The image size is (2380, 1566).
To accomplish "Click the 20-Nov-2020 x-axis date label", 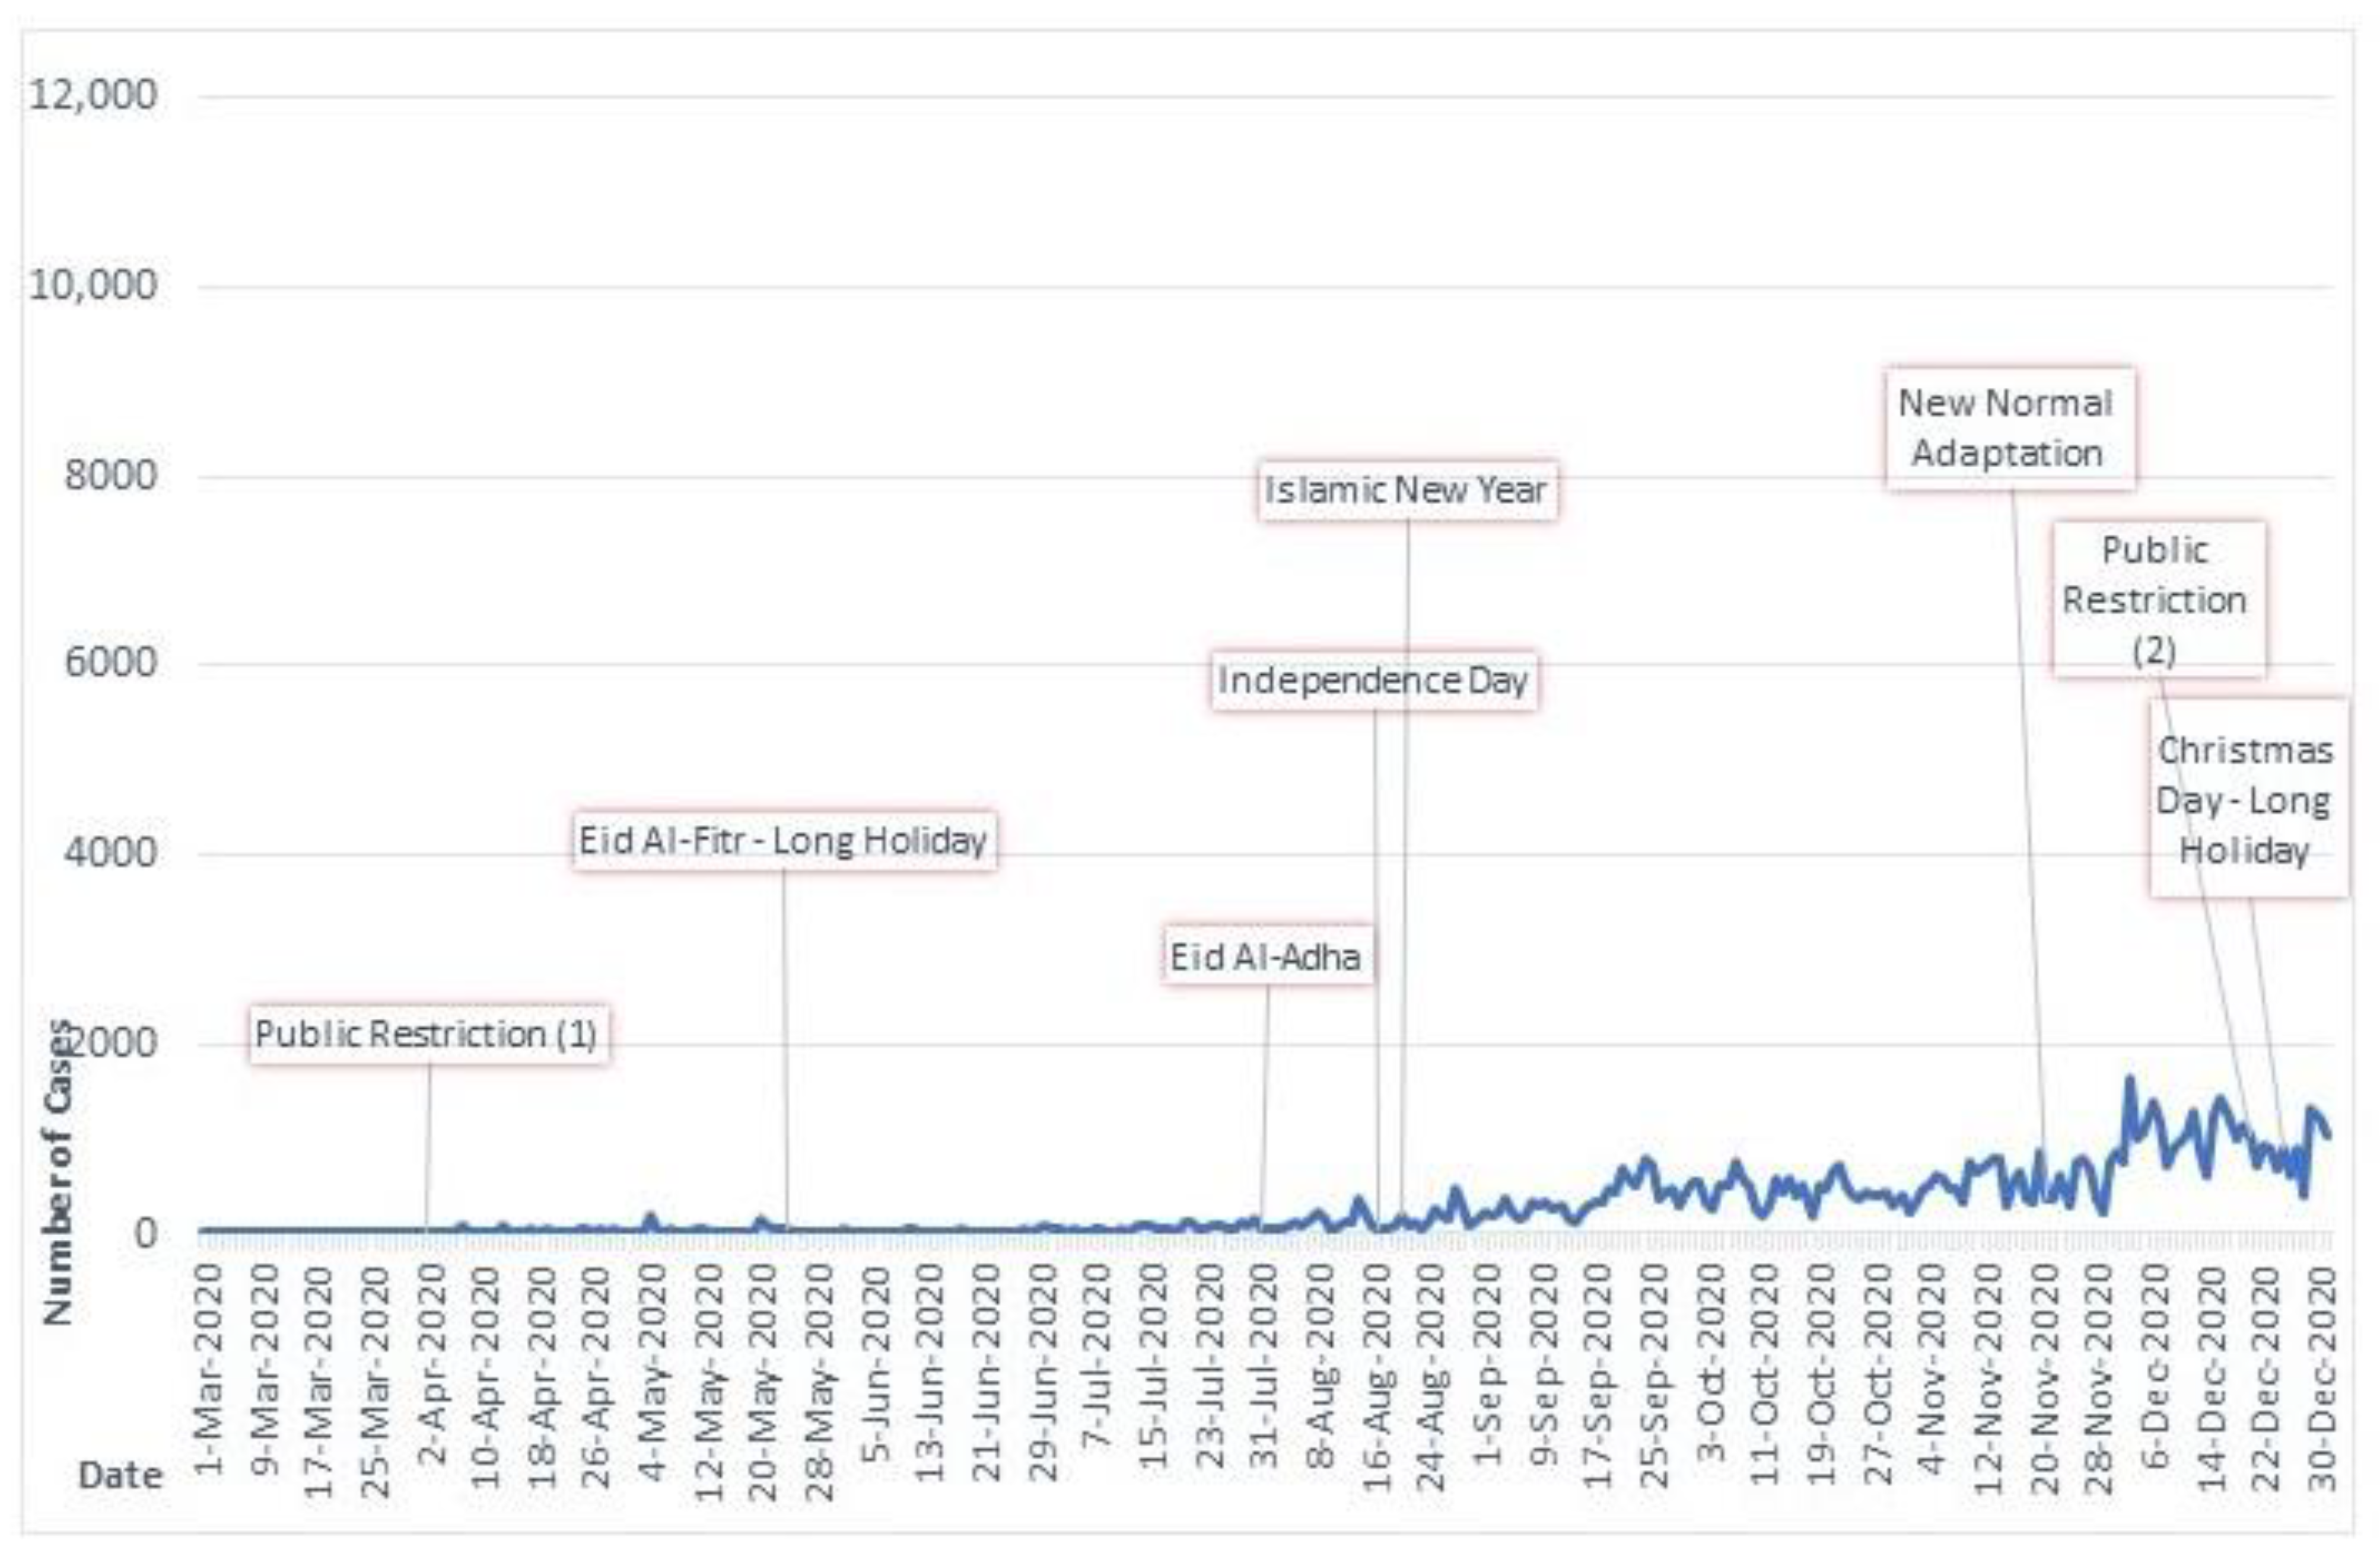I will (x=2044, y=1379).
